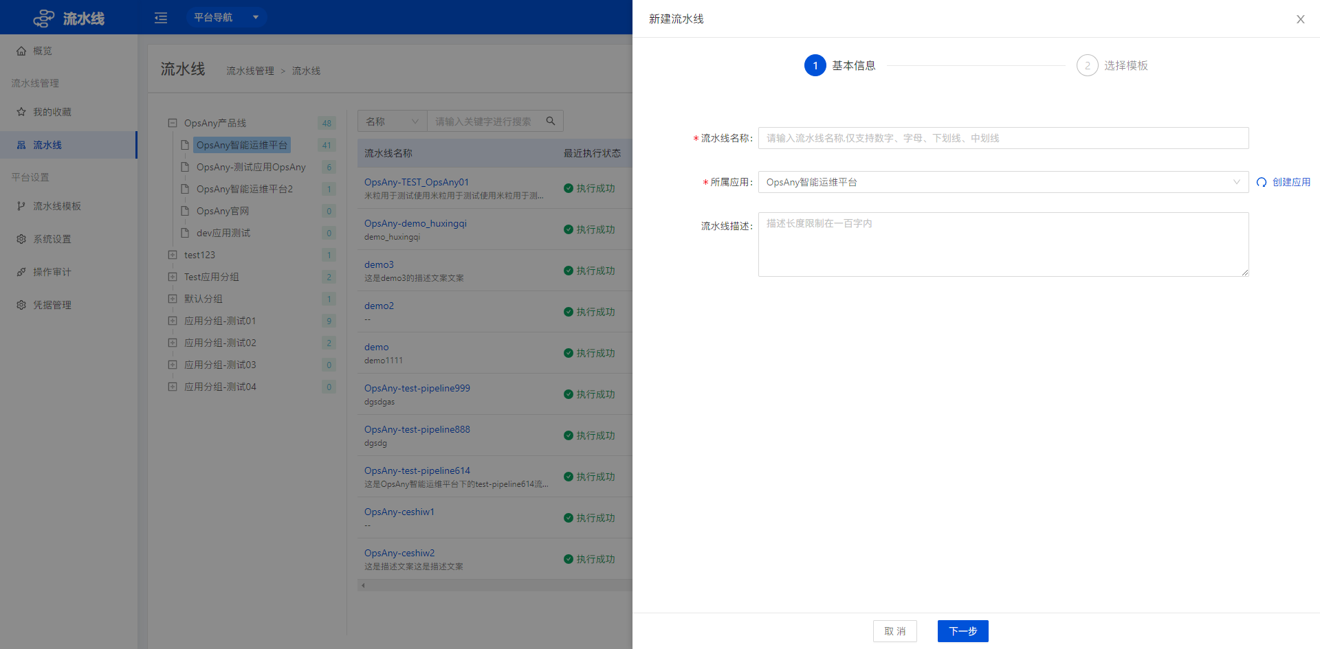The width and height of the screenshot is (1320, 649).
Task: Select OpsAny官网 in the tree
Action: click(x=223, y=211)
